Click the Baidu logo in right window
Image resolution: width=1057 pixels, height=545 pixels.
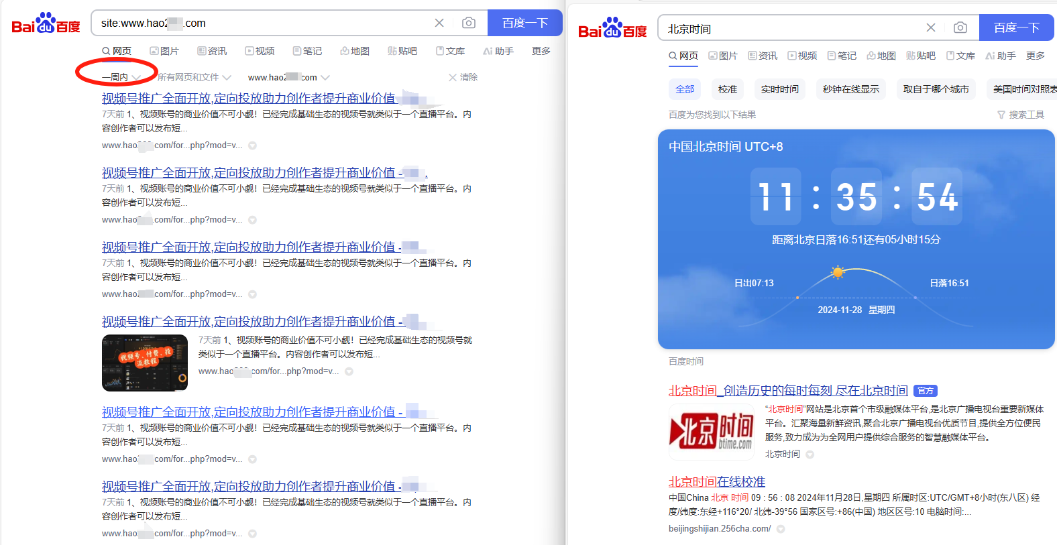coord(612,28)
